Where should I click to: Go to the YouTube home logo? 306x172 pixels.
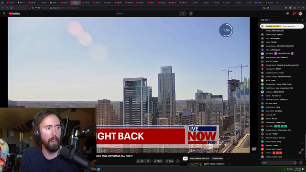click(x=14, y=13)
